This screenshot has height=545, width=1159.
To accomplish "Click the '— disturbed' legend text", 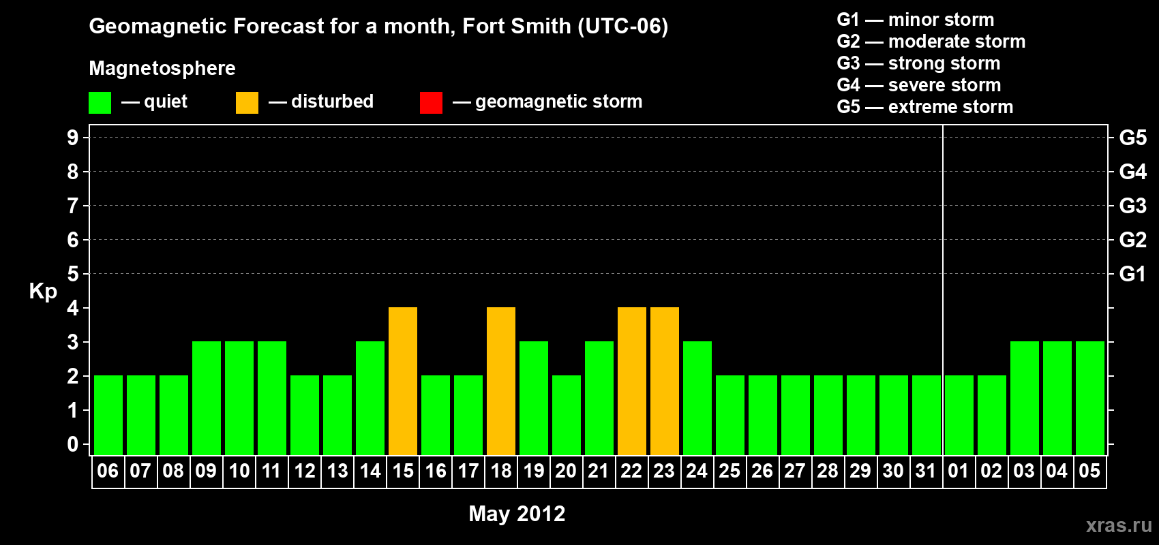I will 321,102.
